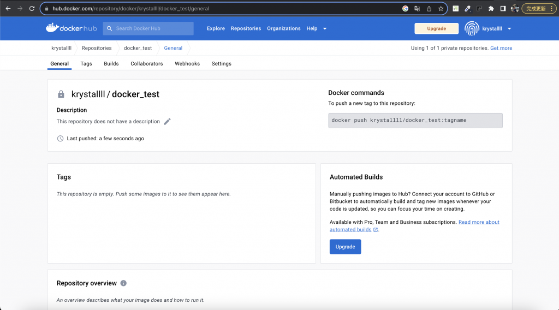Bookmark page with the star icon
The width and height of the screenshot is (559, 310).
[x=441, y=9]
